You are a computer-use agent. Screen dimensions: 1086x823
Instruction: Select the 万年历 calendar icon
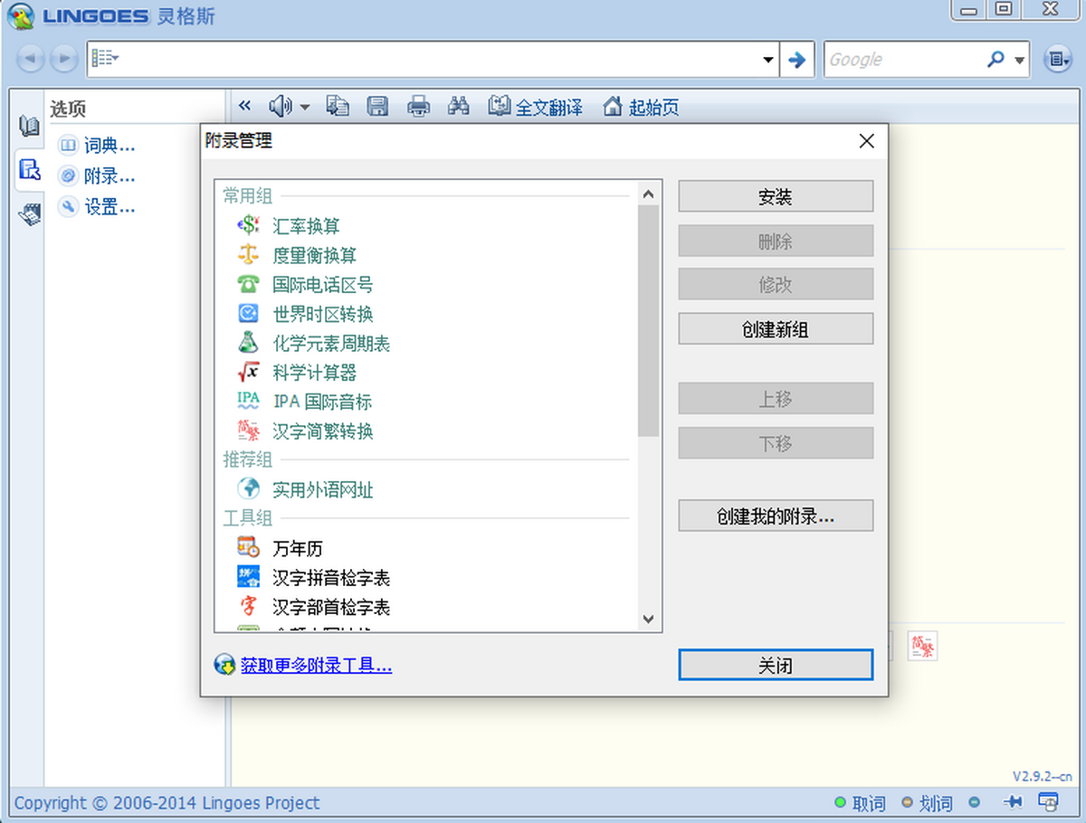(x=248, y=548)
